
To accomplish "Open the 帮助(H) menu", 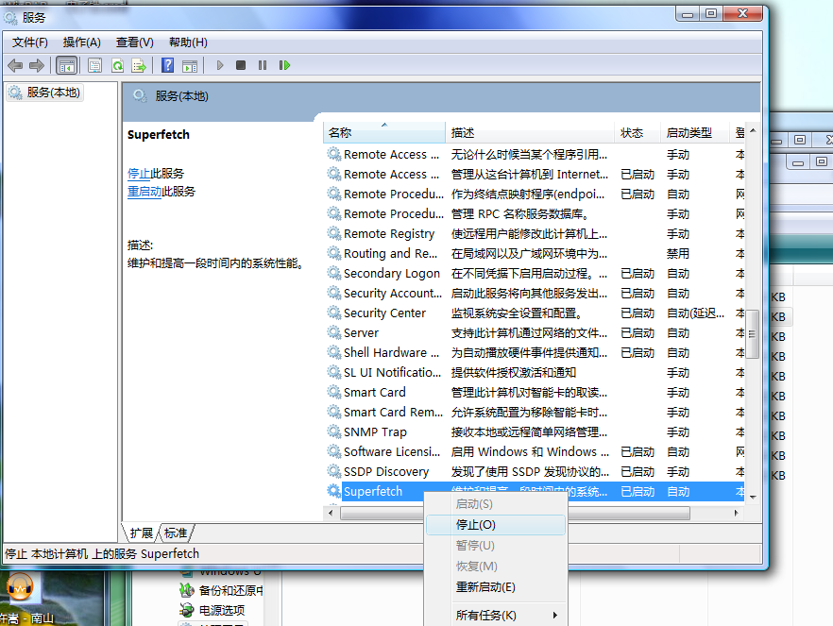I will click(x=188, y=42).
